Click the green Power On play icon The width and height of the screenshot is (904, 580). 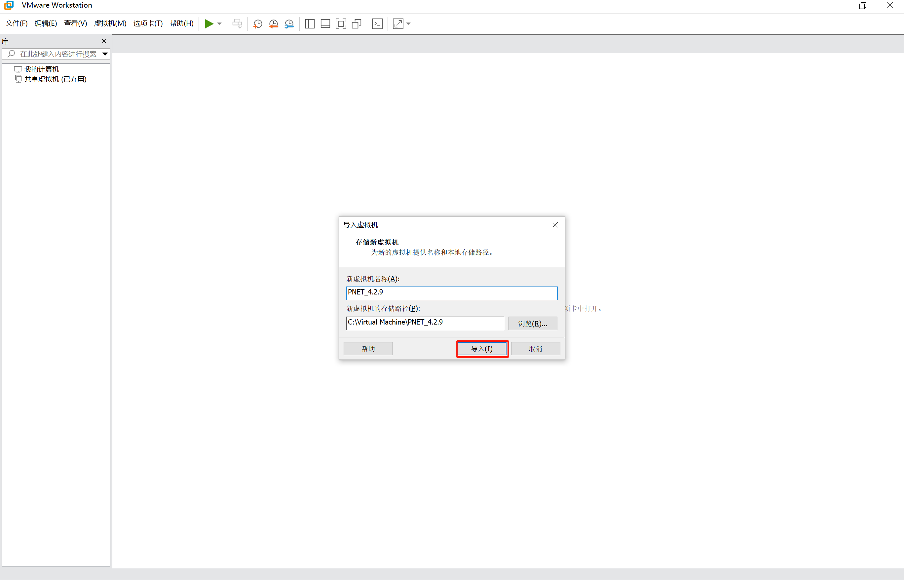click(x=209, y=24)
